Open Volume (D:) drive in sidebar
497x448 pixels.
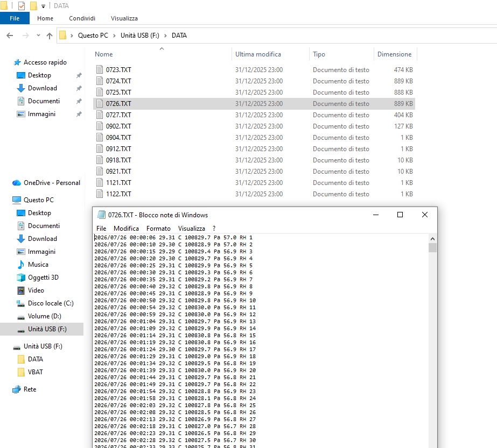(x=44, y=316)
